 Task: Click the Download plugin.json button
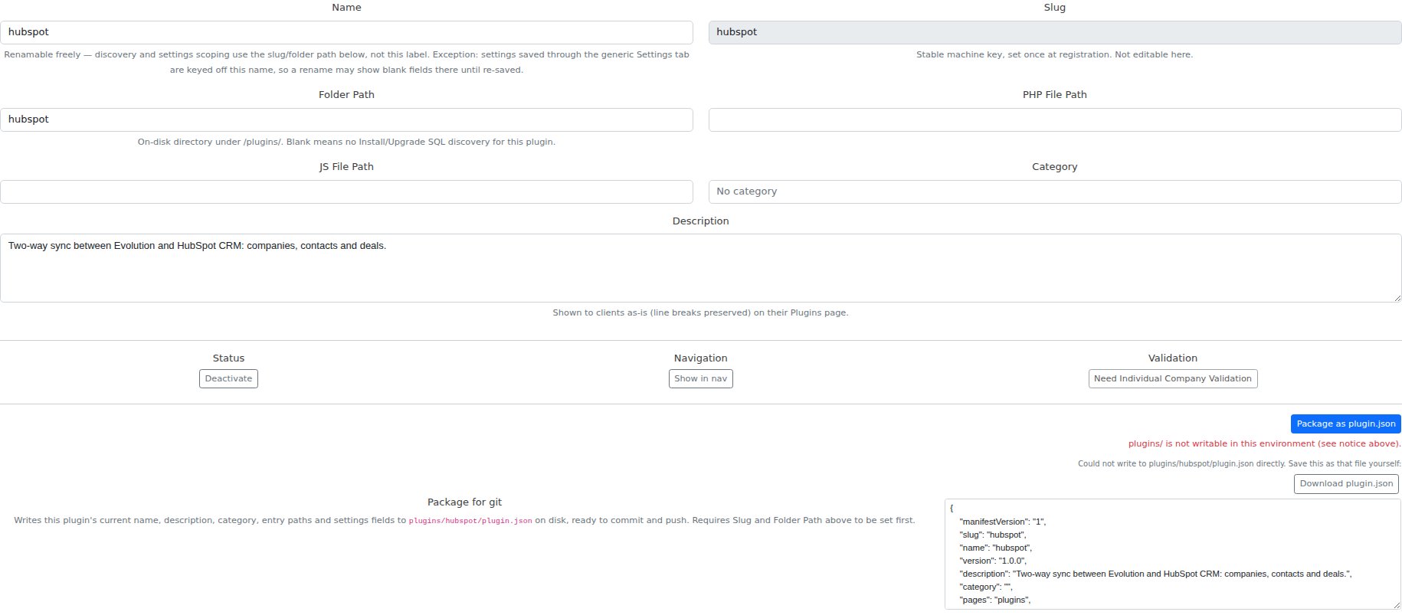tap(1346, 483)
